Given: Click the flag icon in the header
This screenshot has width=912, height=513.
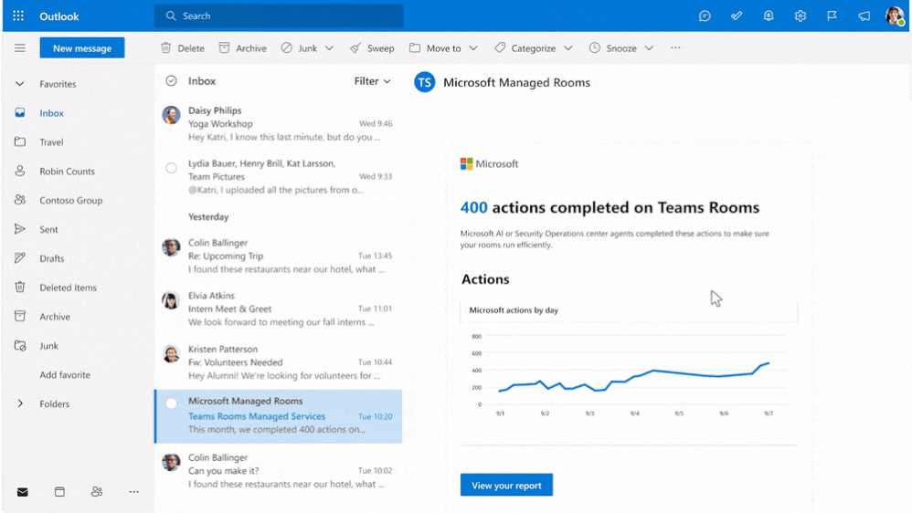Looking at the screenshot, I should coord(832,16).
